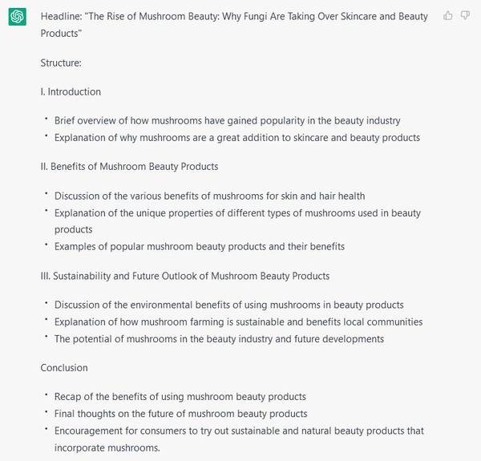The image size is (481, 461).
Task: Click the "Examples of popular mushroom beauty products" bullet
Action: point(199,246)
